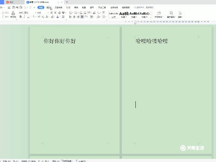Click the distributed alignment icon

(x=86, y=17)
